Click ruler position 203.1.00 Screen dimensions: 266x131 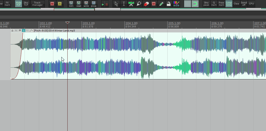pyautogui.click(x=89, y=23)
